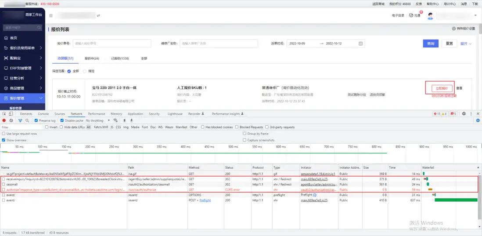The image size is (482, 236).
Task: Click the calendar icon in date range
Action: pyautogui.click(x=361, y=44)
